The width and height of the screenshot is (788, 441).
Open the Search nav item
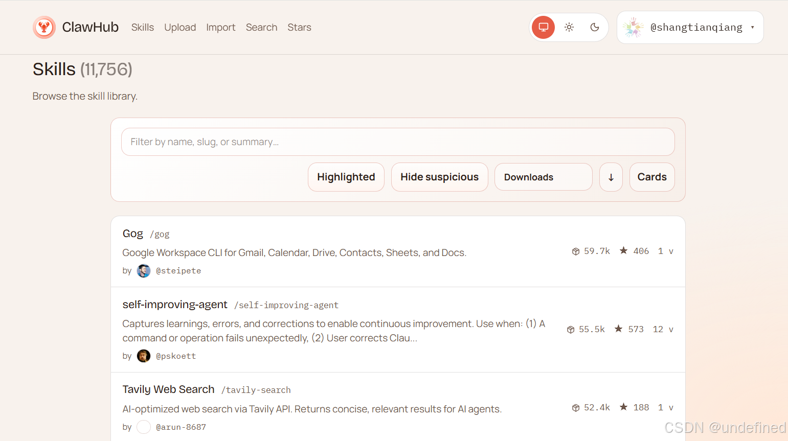(261, 27)
